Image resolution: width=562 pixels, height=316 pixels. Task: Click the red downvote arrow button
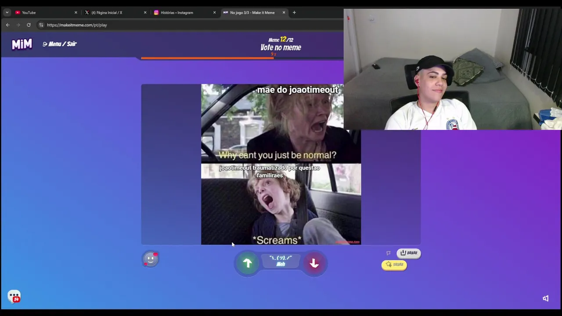coord(314,263)
